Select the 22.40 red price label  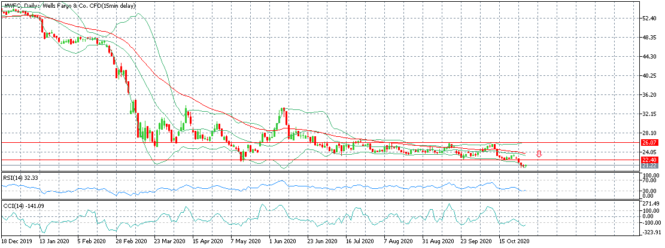(x=649, y=160)
